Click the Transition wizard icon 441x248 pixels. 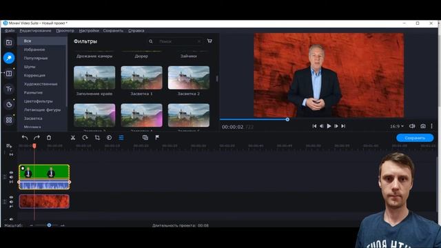(145, 138)
